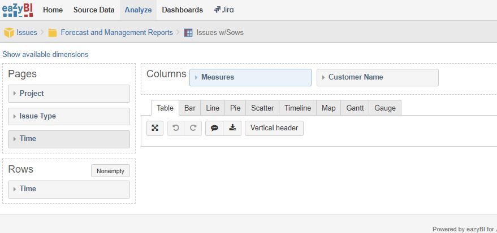Switch to the Bar chart tab
Screen dimensions: 497x233
tap(189, 108)
